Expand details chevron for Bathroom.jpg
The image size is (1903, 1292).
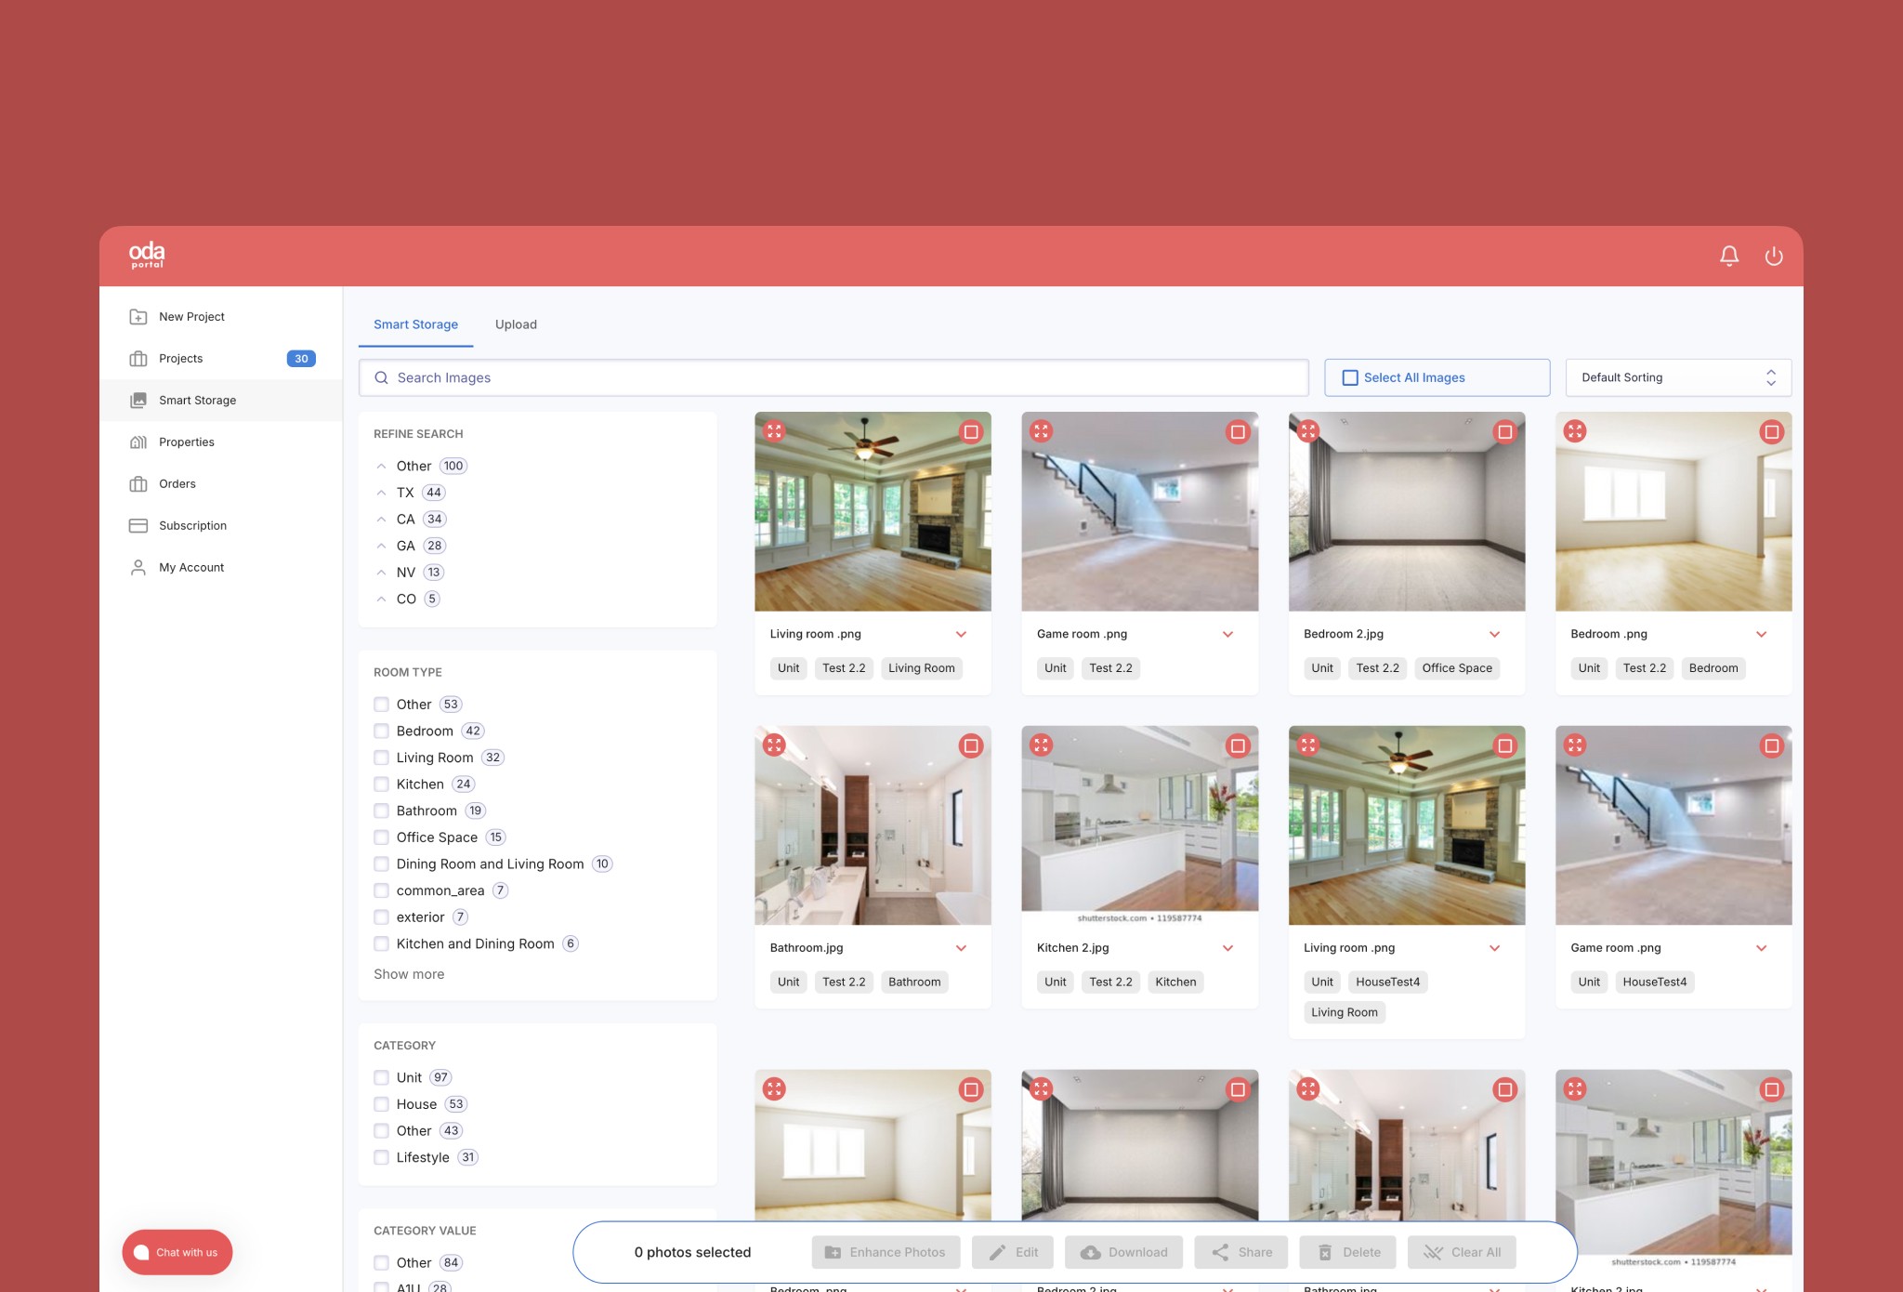[961, 948]
